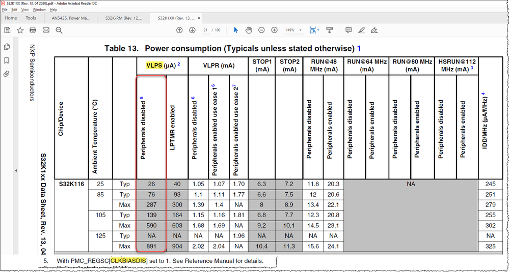Viewport: 509px width, 272px height.
Task: Open the Window menu
Action: click(39, 10)
